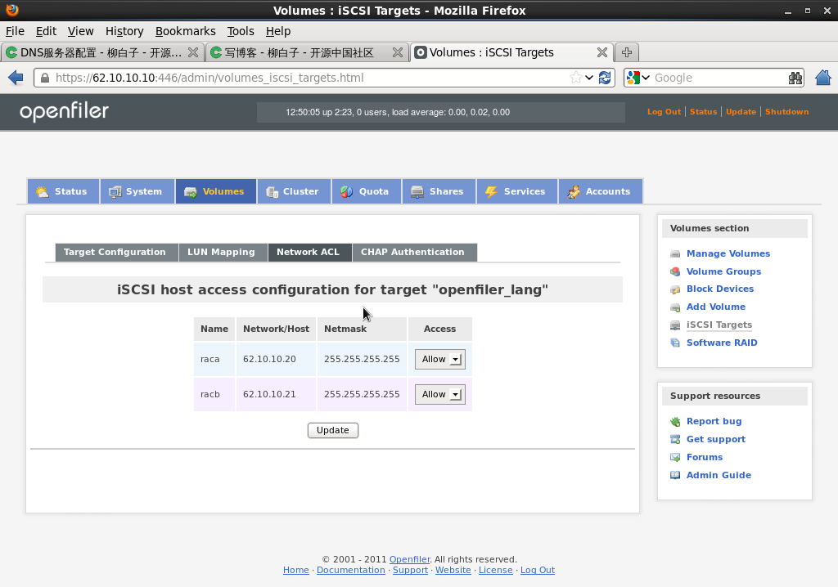Open the Add Volume link
This screenshot has height=587, width=838.
(x=715, y=307)
